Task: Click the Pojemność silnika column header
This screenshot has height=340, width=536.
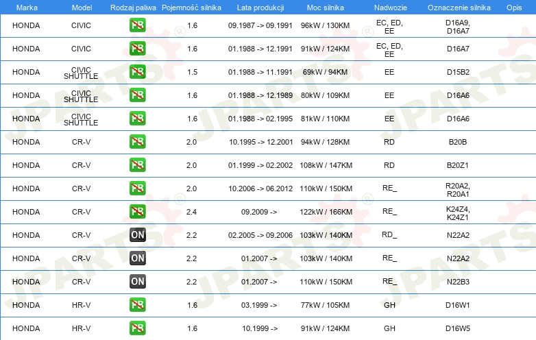Action: point(191,8)
